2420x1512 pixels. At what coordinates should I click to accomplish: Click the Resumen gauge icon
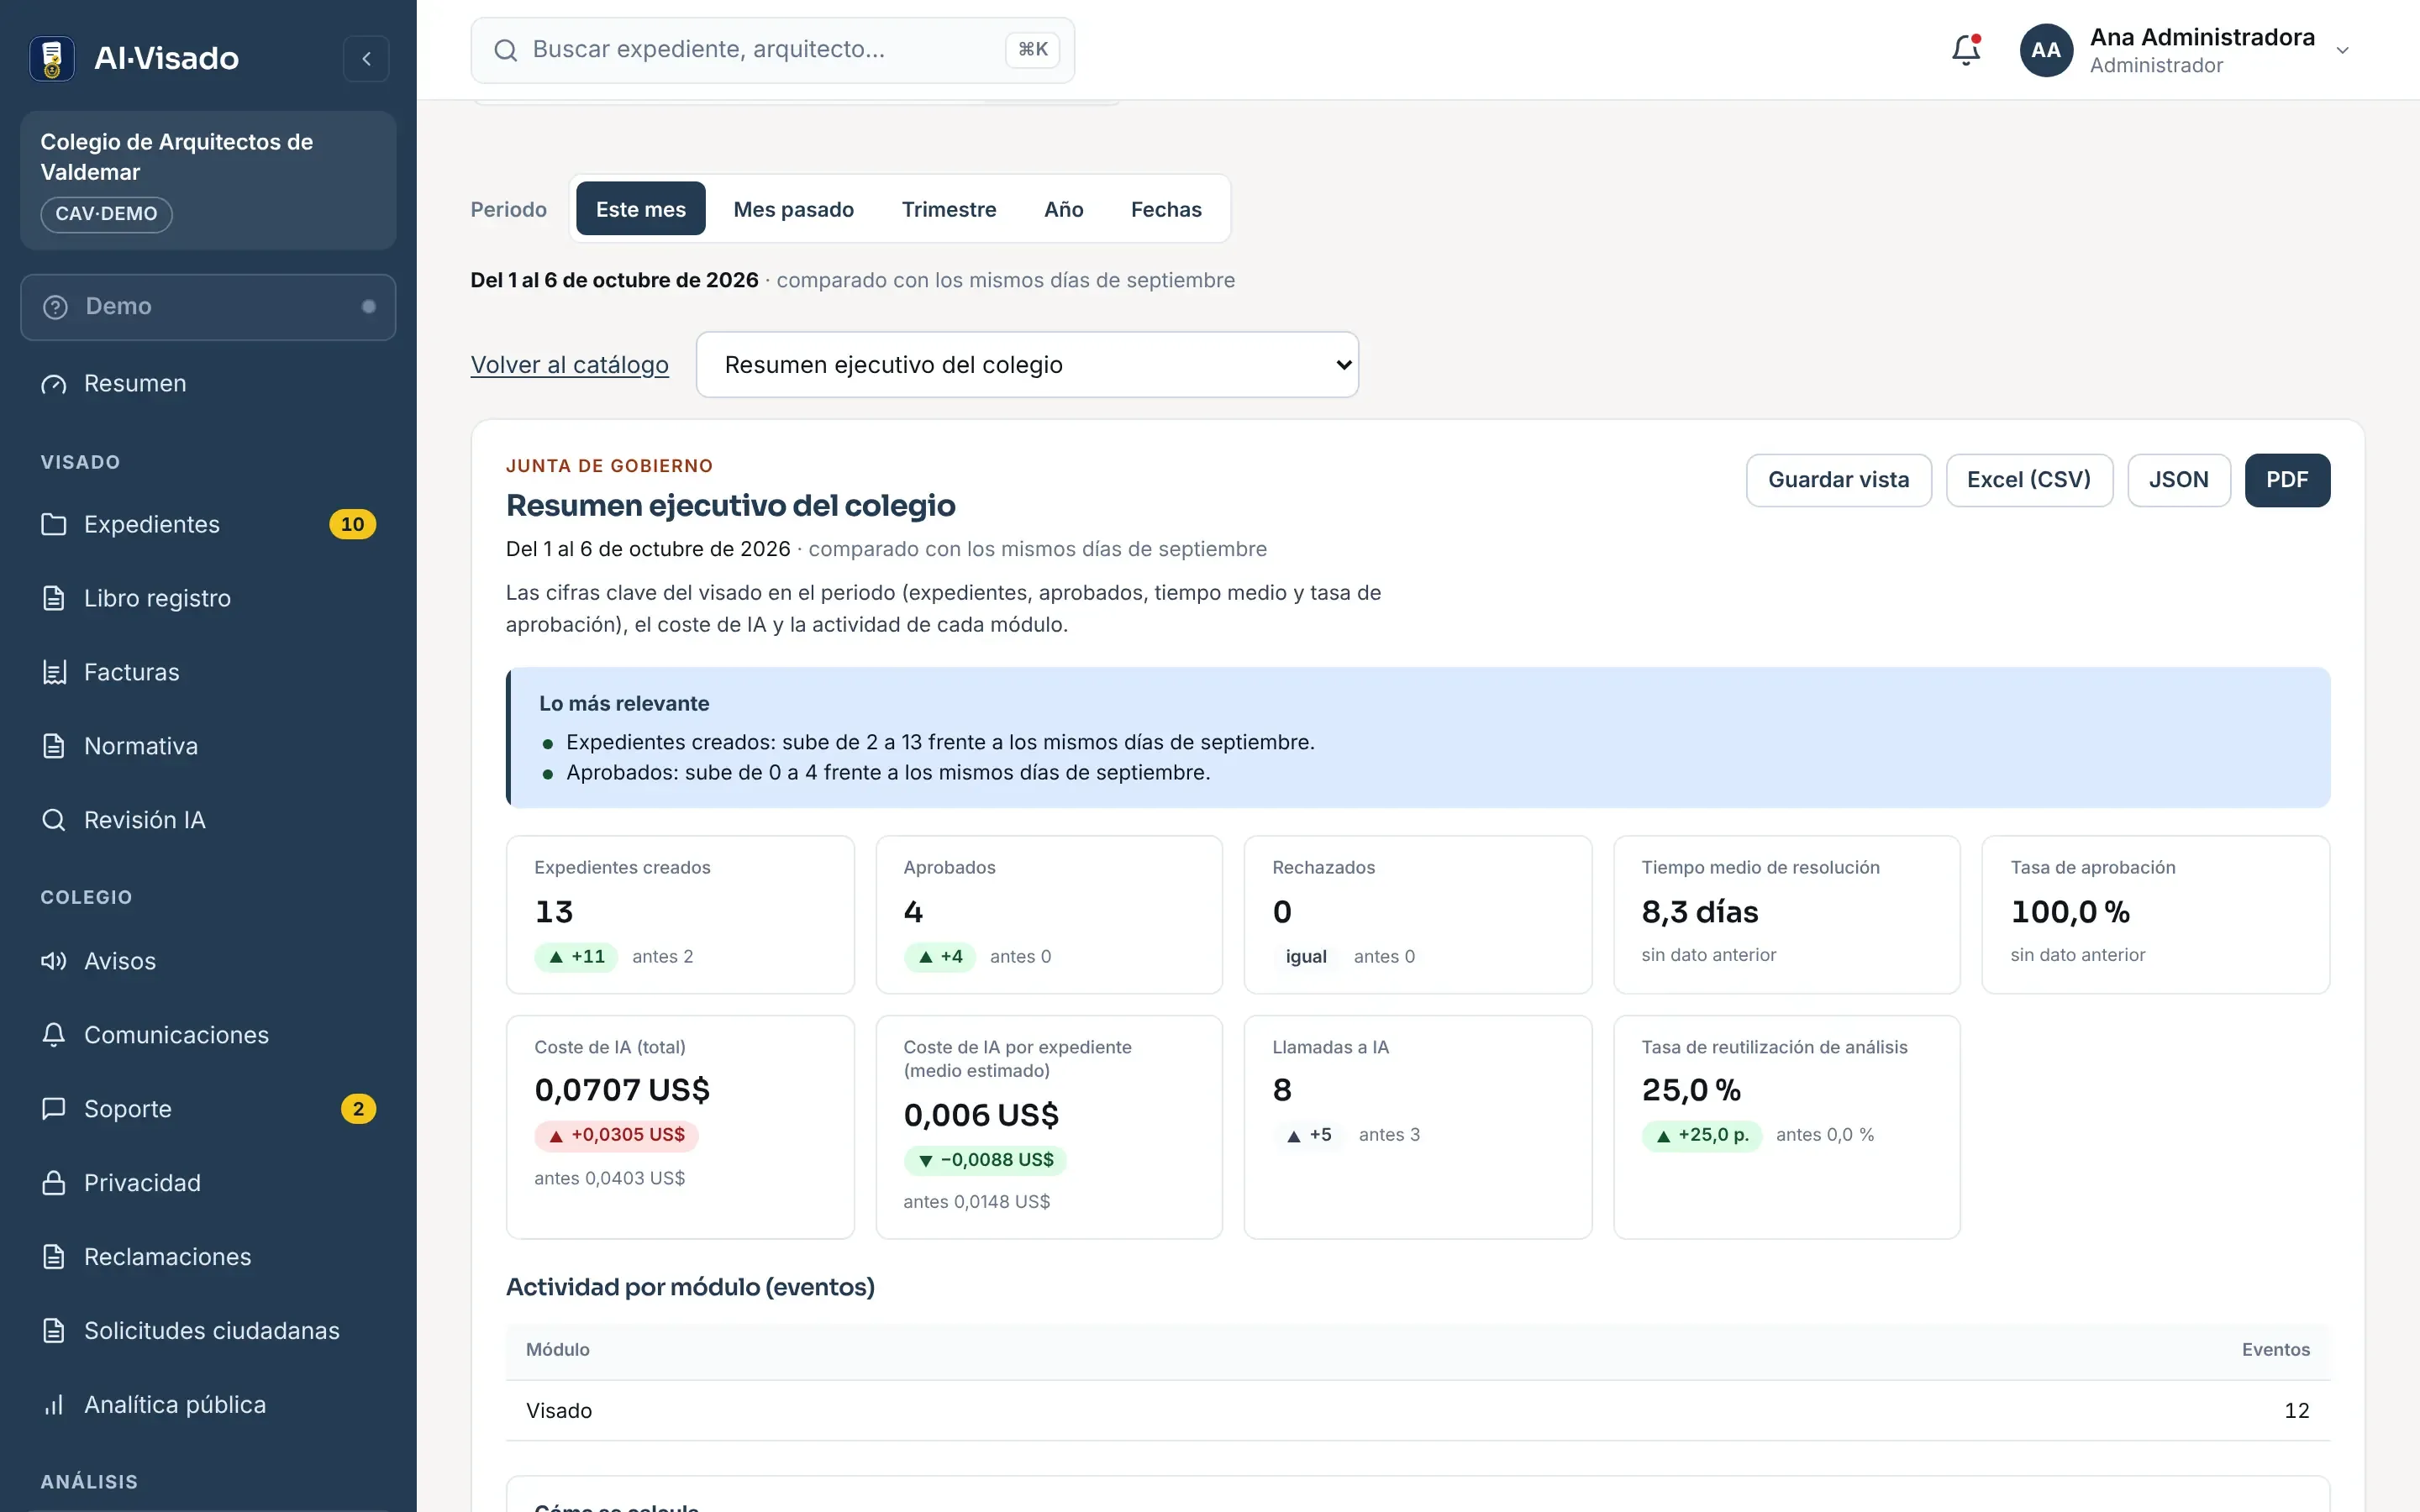[x=54, y=384]
